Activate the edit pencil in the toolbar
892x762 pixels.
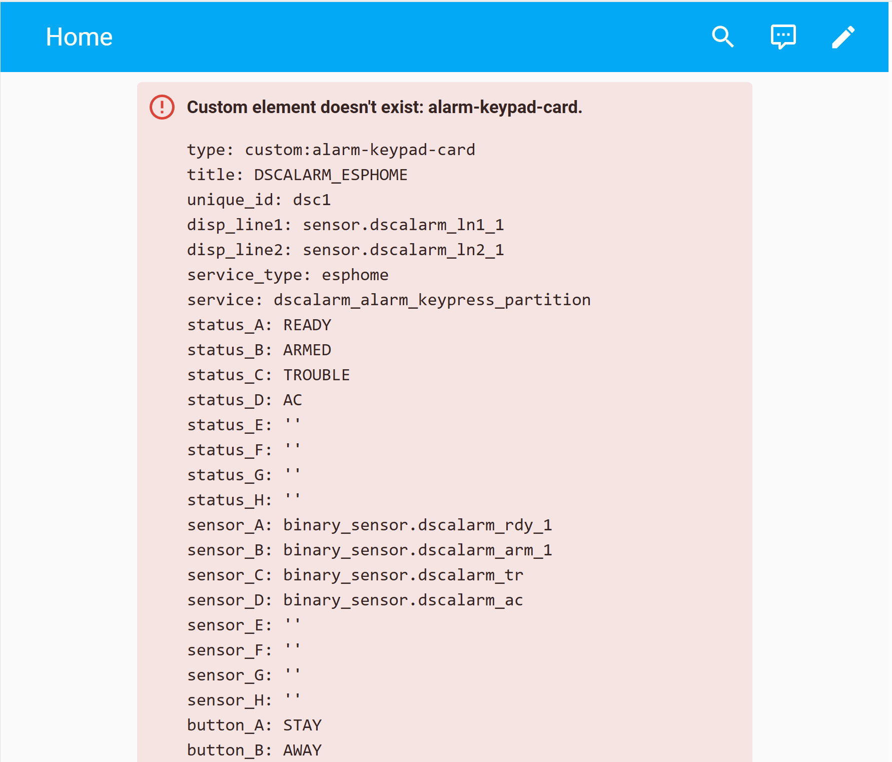tap(843, 37)
